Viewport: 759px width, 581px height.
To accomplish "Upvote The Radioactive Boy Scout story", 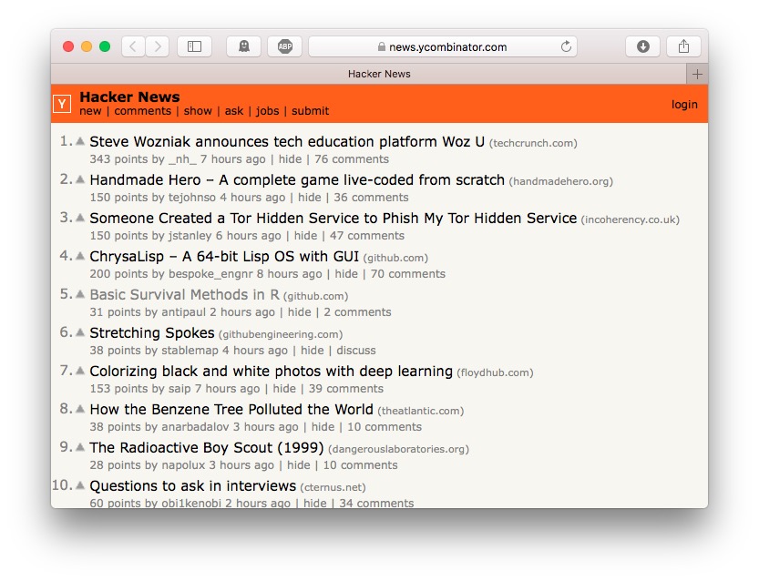I will point(80,447).
